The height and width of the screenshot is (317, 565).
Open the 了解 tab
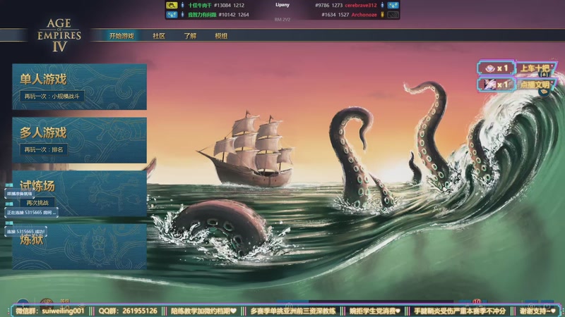point(190,36)
